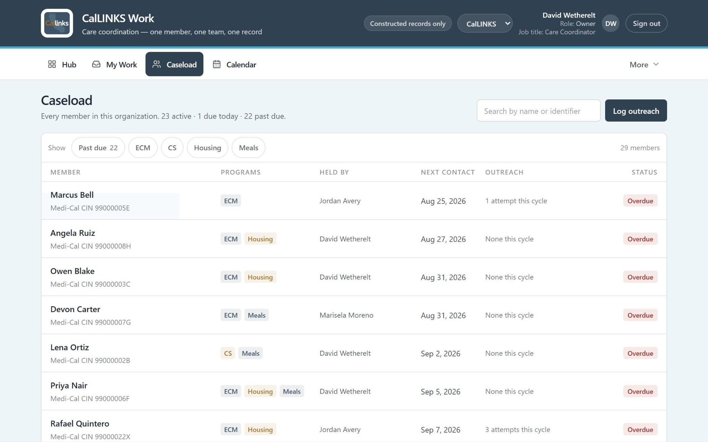This screenshot has height=442, width=708.
Task: Toggle the ECM filter chip
Action: coord(143,148)
